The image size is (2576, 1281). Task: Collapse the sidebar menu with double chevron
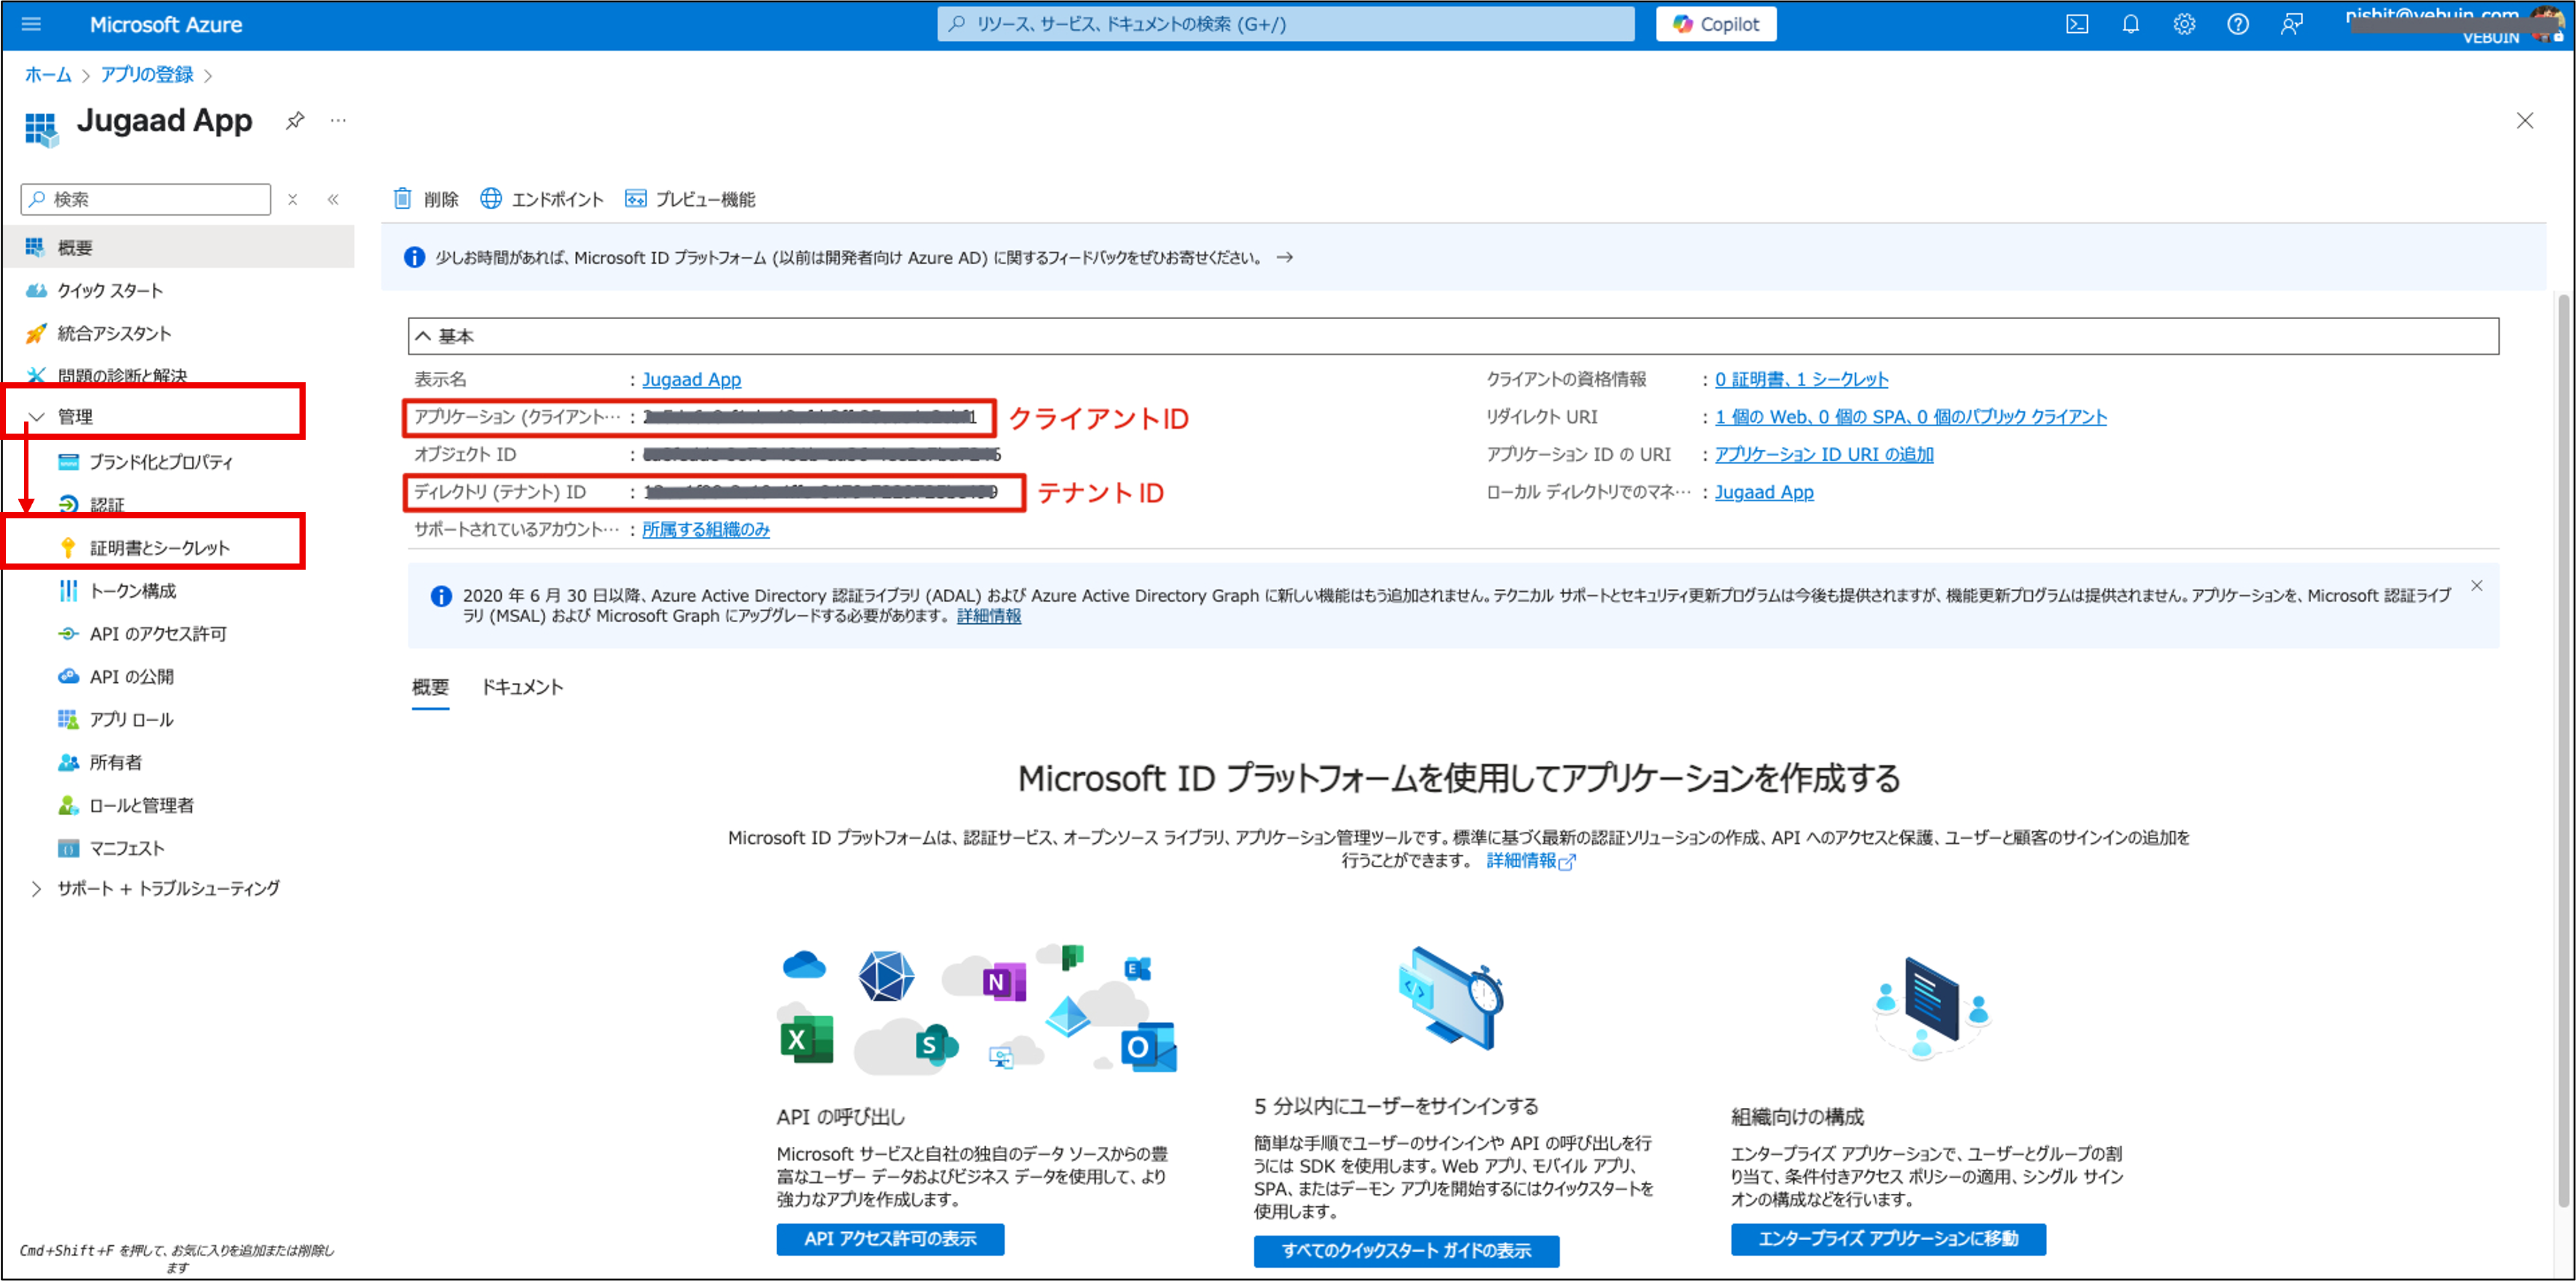click(333, 199)
